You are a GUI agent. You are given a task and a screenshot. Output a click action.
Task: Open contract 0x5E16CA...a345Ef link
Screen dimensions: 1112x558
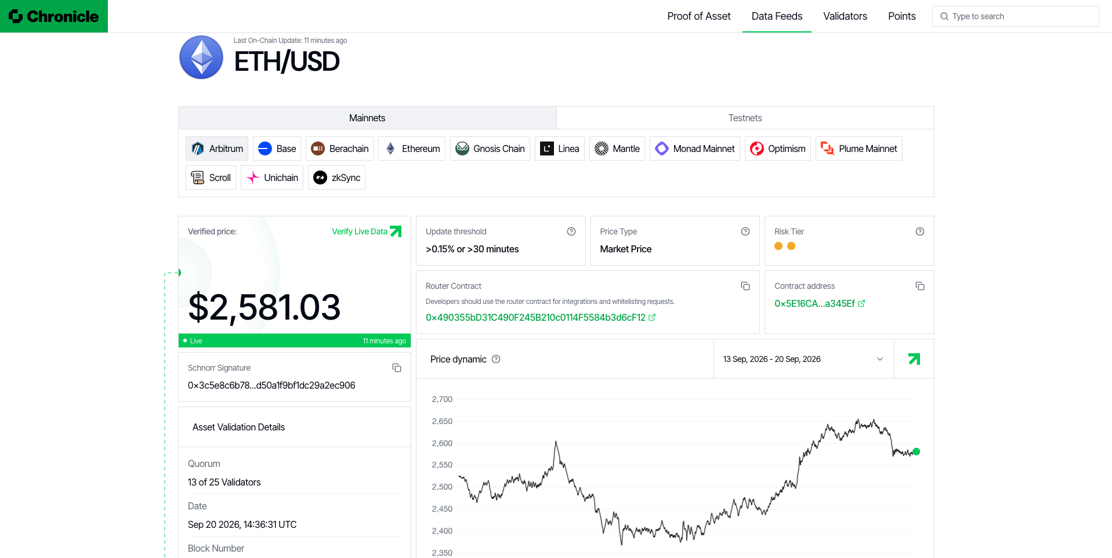[x=820, y=303]
